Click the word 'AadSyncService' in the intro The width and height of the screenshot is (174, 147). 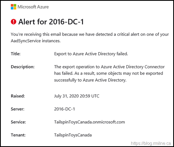click(x=26, y=41)
